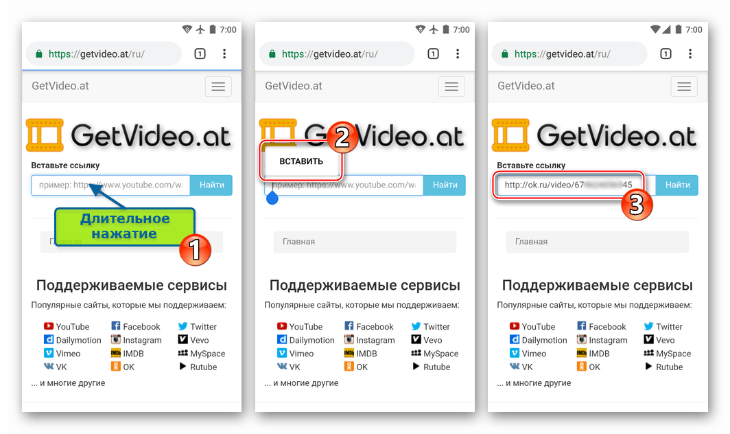This screenshot has height=434, width=730.
Task: Select ВСТАВИТЬ from the popup menu
Action: (x=301, y=161)
